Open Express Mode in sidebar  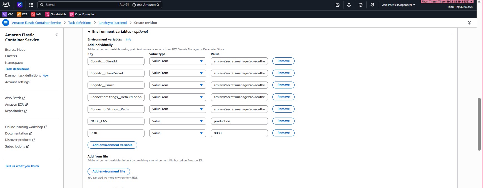pos(15,50)
